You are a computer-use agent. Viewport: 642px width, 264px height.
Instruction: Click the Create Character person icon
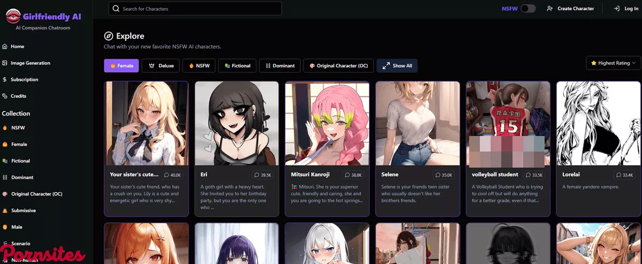point(549,9)
